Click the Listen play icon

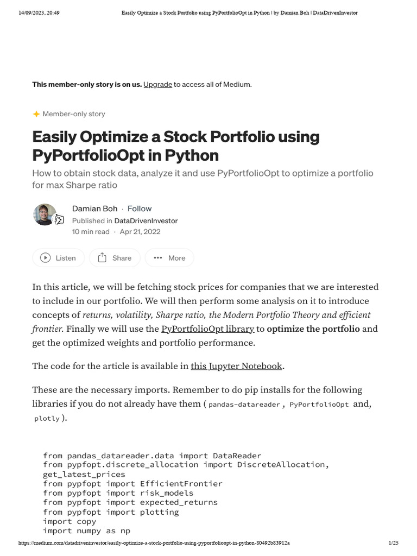click(45, 258)
